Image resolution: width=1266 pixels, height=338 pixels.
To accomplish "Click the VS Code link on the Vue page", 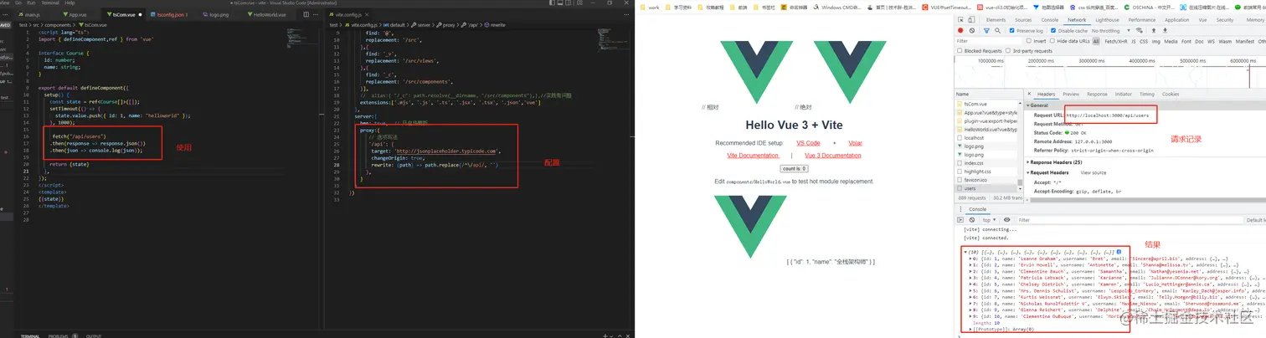I will click(x=808, y=143).
